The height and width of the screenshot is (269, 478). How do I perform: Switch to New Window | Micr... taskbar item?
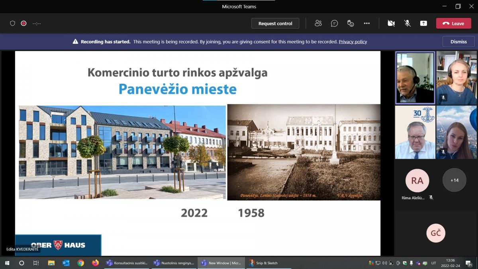click(x=221, y=263)
